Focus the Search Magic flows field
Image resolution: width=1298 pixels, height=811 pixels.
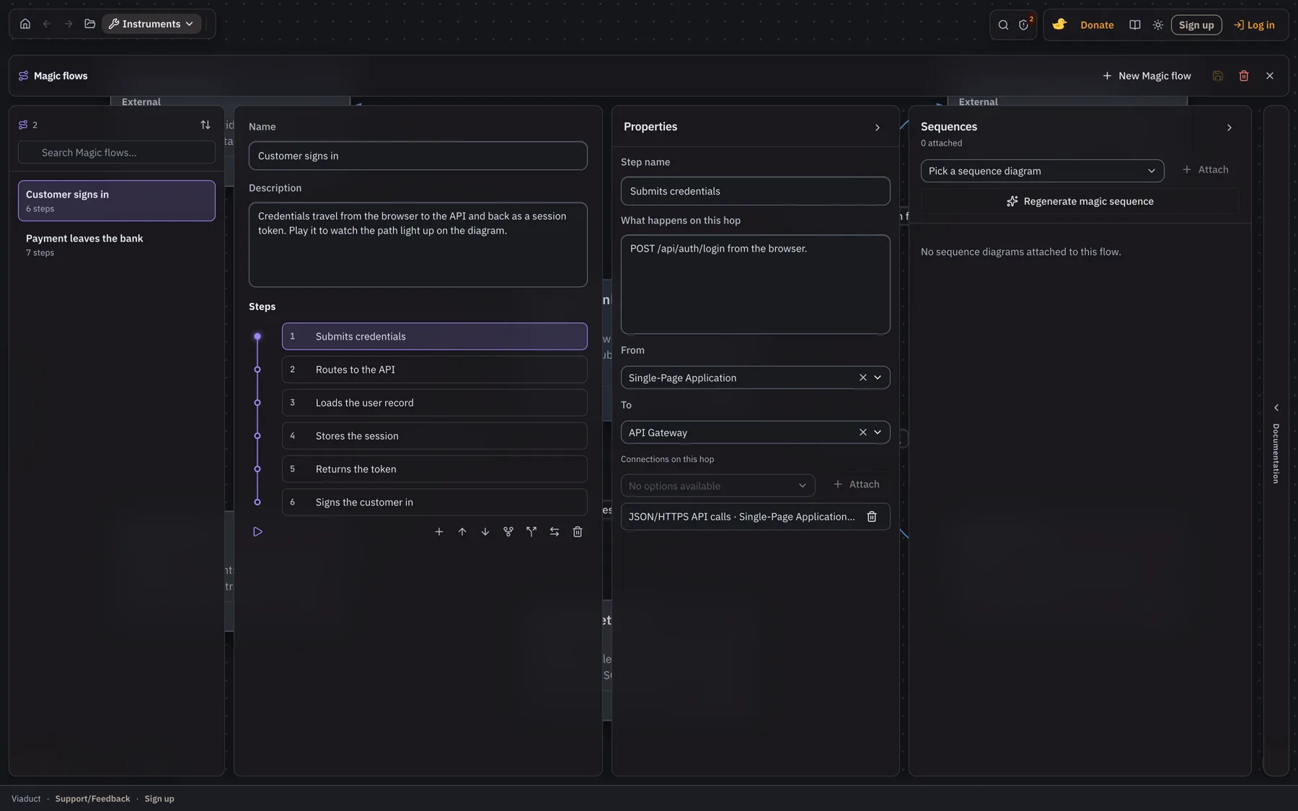click(117, 152)
